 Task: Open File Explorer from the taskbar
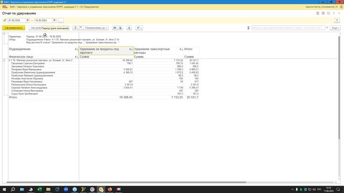coord(48,189)
